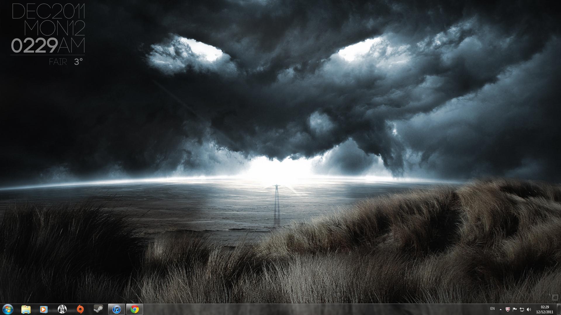Open the volume speaker control
561x315 pixels.
[x=529, y=309]
